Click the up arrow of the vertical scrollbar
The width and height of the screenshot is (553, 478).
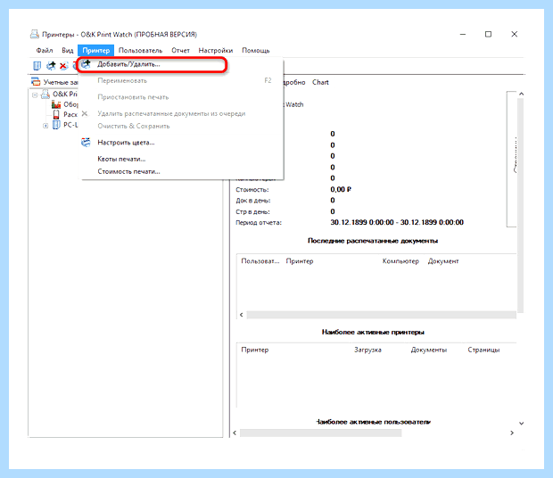(521, 95)
